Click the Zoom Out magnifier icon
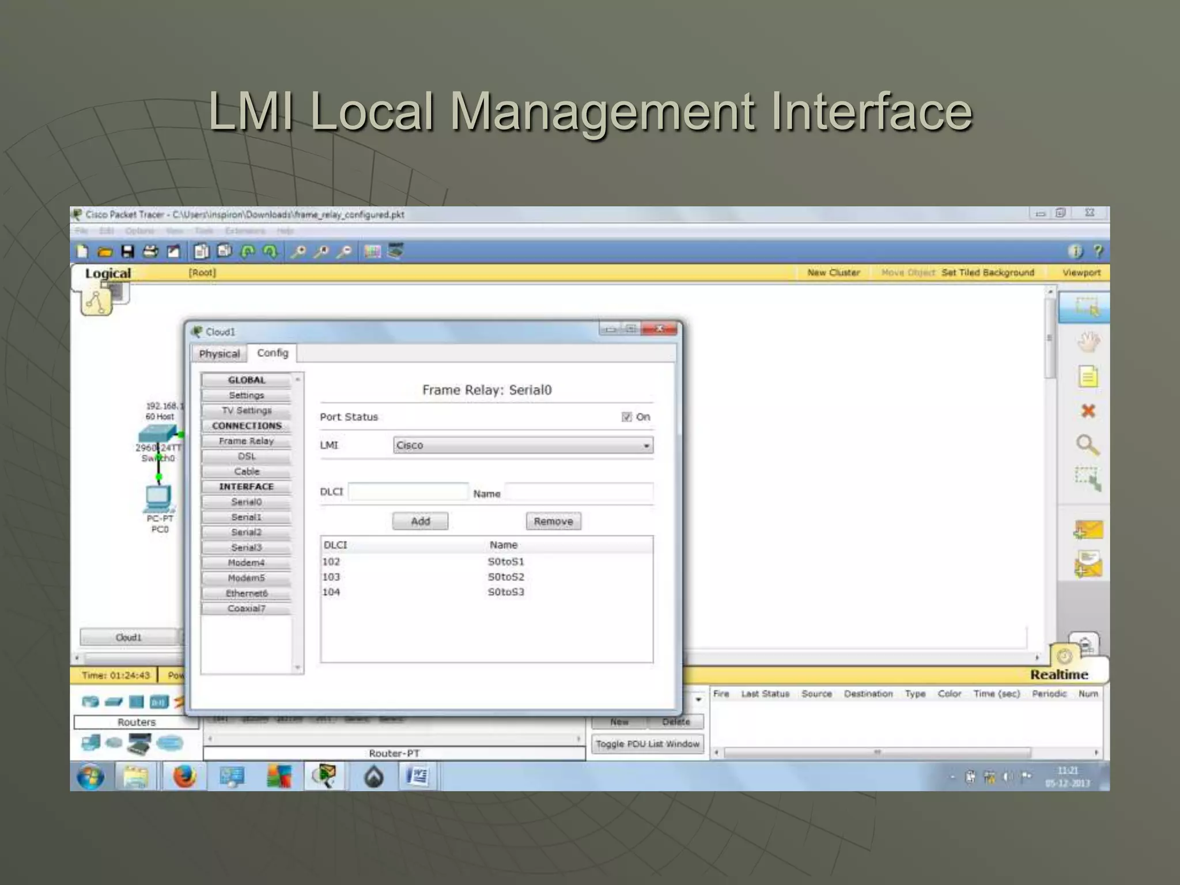This screenshot has height=885, width=1180. [344, 252]
